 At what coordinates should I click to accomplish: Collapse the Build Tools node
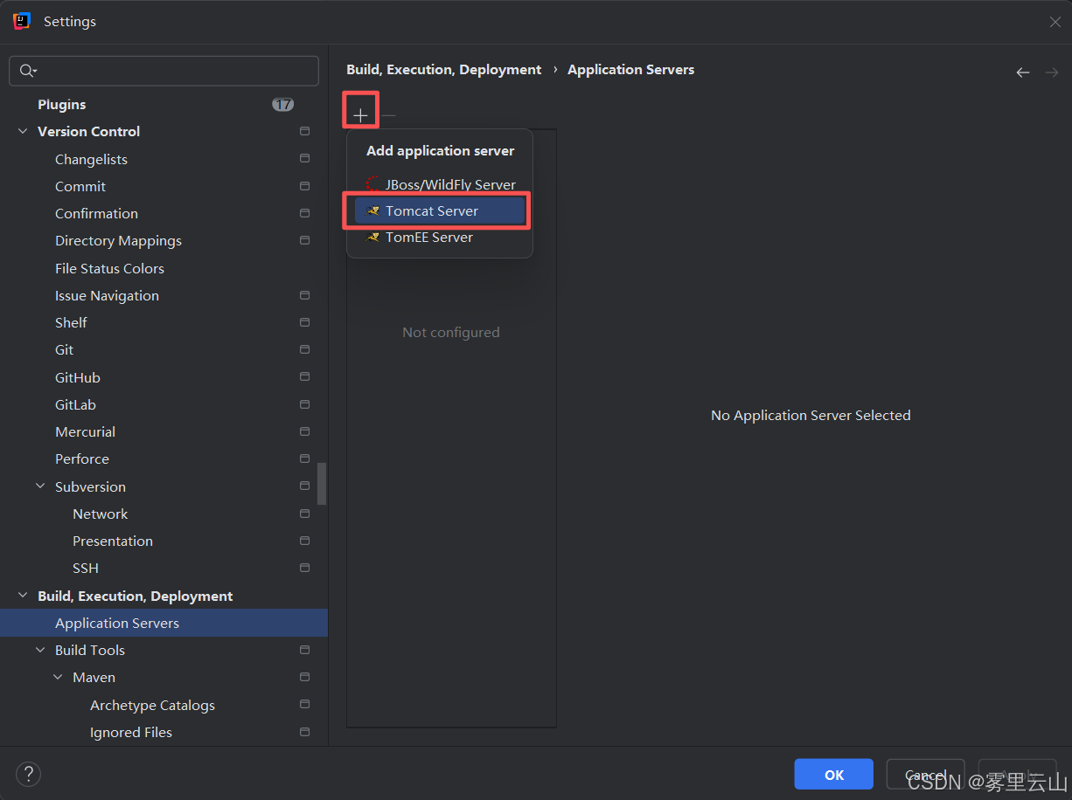(x=40, y=650)
